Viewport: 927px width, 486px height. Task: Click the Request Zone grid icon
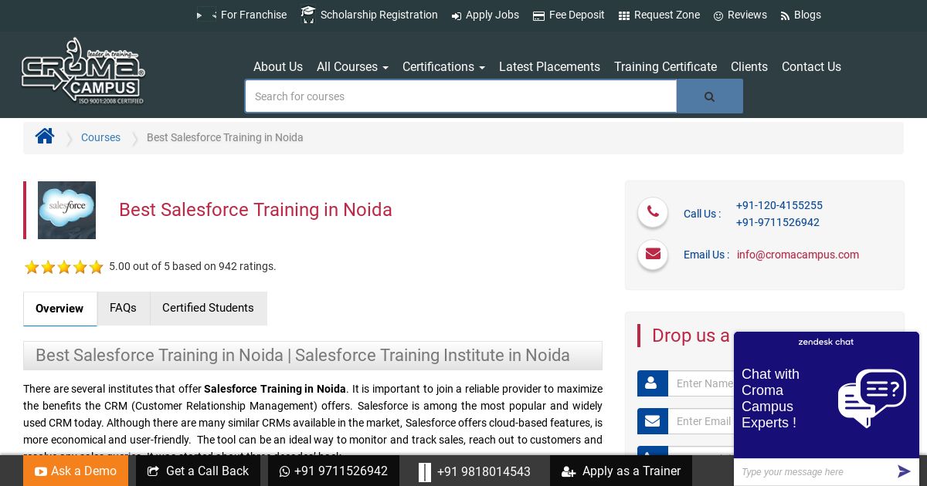pos(624,15)
